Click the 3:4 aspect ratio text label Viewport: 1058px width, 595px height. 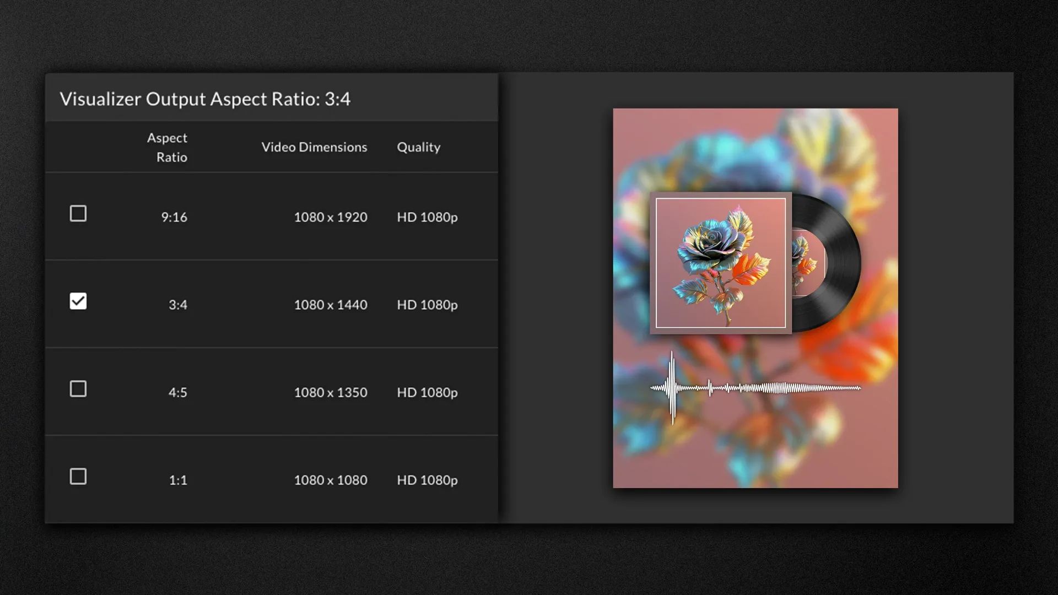(177, 305)
